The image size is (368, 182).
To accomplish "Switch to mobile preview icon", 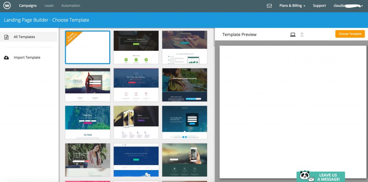I will coord(302,34).
